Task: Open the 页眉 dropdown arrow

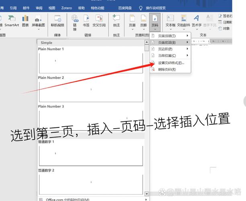Action: (x=132, y=29)
